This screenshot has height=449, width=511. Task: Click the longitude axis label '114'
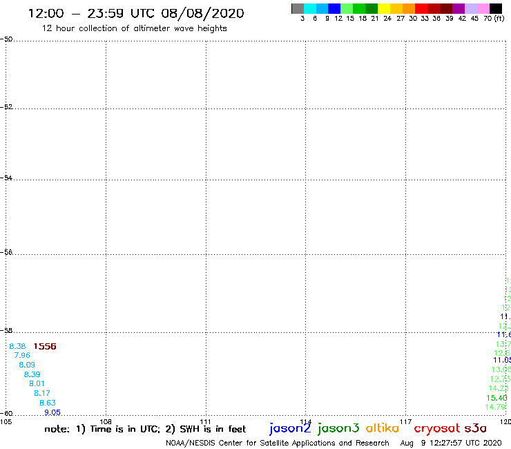[x=306, y=422]
